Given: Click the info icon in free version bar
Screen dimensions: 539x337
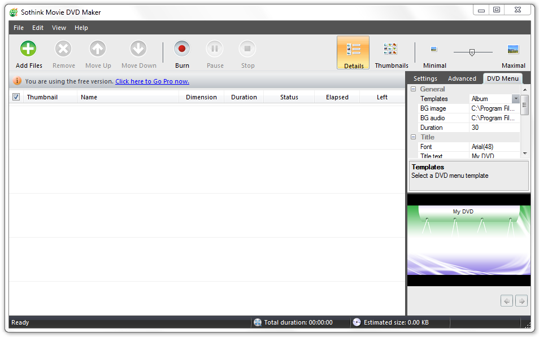Looking at the screenshot, I should (x=17, y=81).
